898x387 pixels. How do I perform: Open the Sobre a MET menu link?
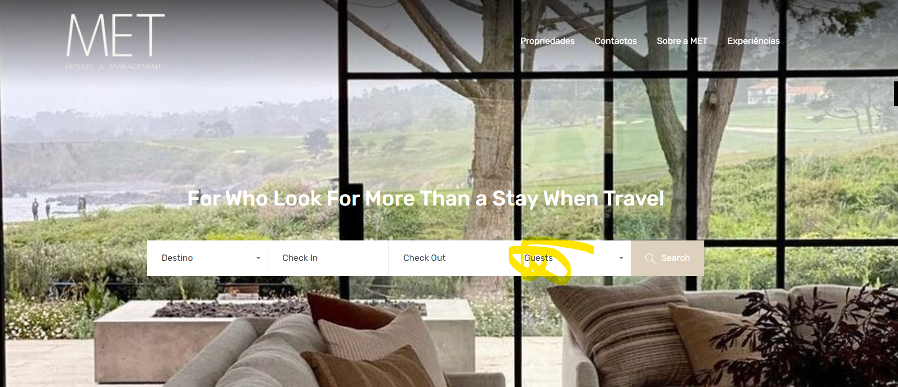[682, 41]
